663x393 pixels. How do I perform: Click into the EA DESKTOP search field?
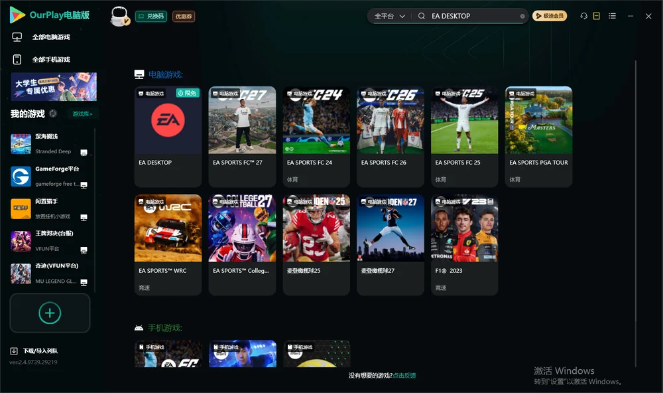click(473, 16)
